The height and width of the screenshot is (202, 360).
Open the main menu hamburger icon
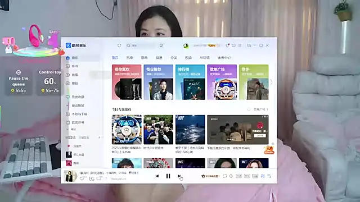coord(240,45)
